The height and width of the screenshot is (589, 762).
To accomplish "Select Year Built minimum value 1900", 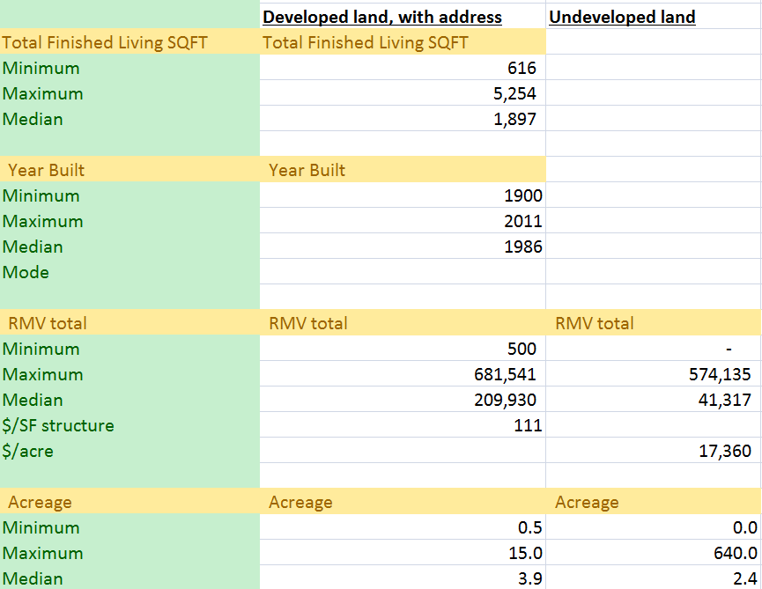I will tap(522, 195).
